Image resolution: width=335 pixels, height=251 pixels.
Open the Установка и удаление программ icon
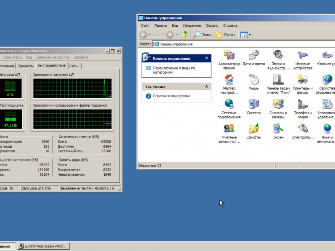point(327,104)
